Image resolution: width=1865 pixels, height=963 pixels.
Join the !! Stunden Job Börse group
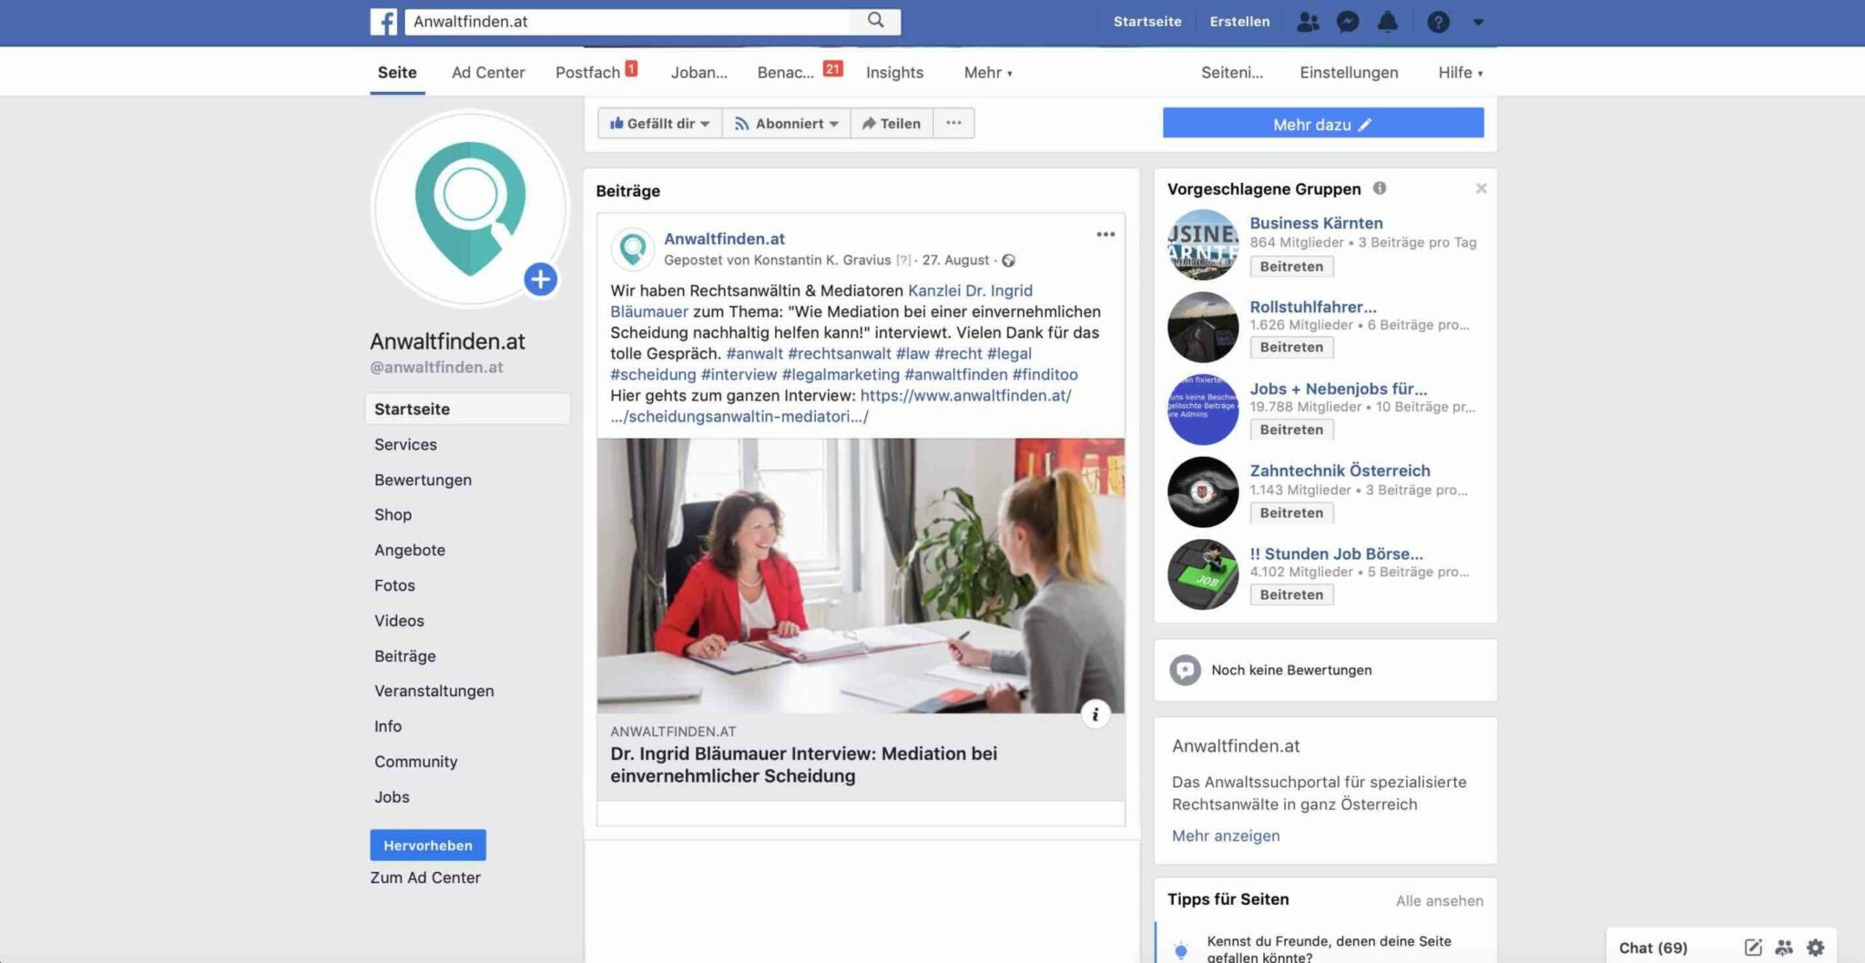click(1291, 594)
